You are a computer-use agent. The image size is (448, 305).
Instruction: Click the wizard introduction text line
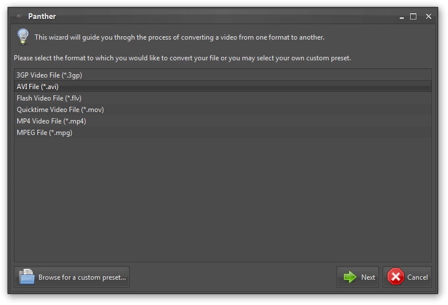pyautogui.click(x=179, y=37)
